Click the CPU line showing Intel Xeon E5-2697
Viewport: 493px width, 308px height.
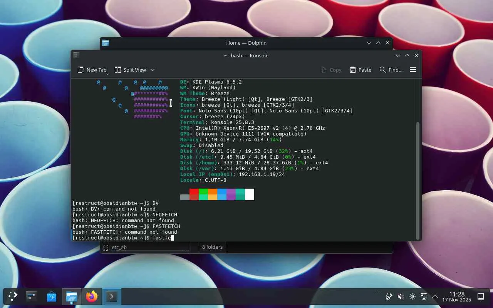(x=253, y=128)
